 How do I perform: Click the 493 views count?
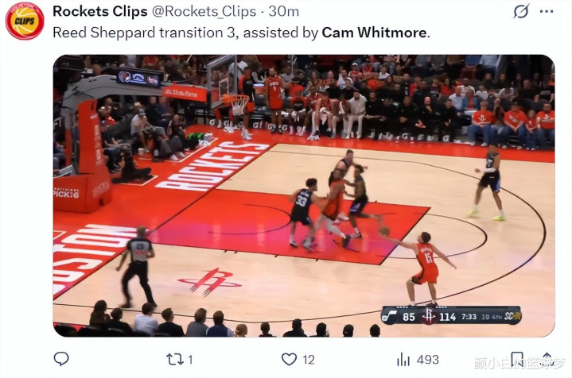click(x=427, y=360)
